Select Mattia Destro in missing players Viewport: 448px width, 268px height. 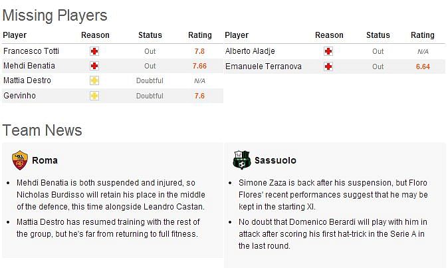pos(27,80)
